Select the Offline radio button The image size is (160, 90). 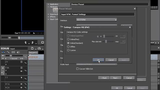coord(68,47)
